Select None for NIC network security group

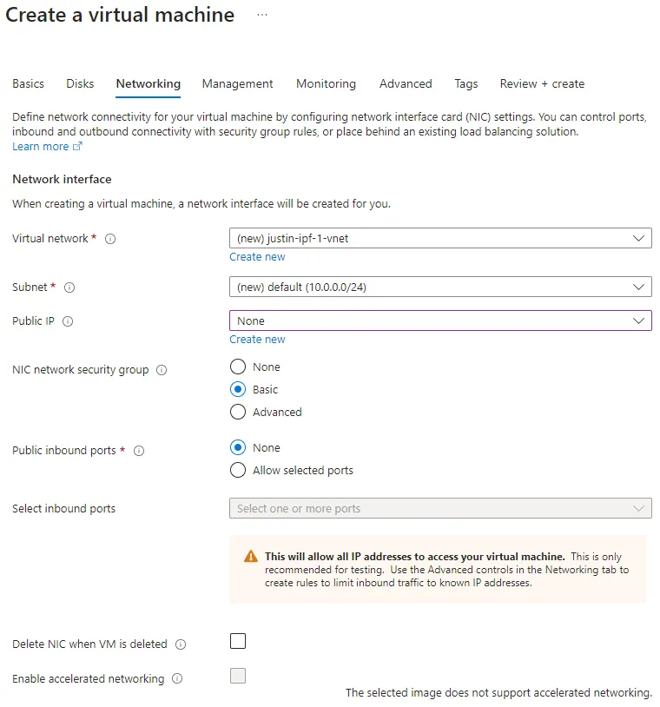point(238,367)
